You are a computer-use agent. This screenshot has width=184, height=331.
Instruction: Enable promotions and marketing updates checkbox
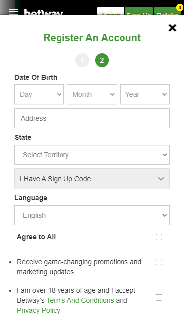tap(159, 262)
